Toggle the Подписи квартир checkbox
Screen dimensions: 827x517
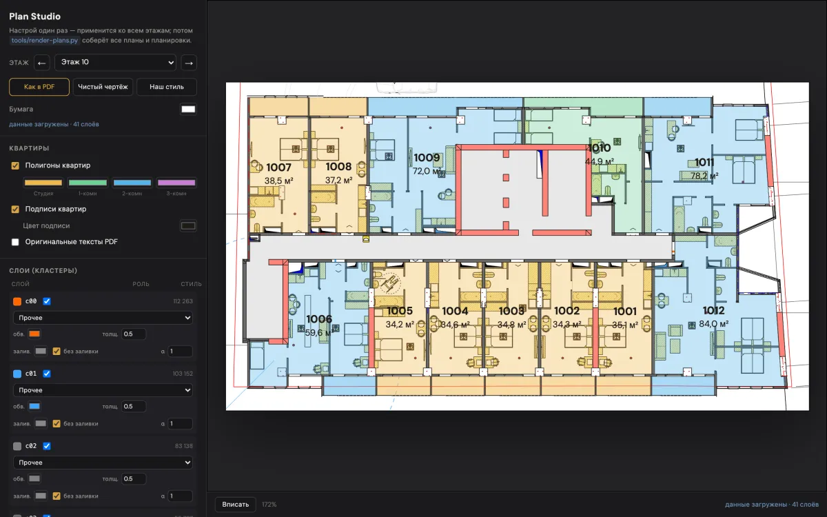(x=15, y=209)
